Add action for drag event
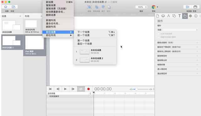The height and width of the screenshot is (116, 201). click(197, 65)
